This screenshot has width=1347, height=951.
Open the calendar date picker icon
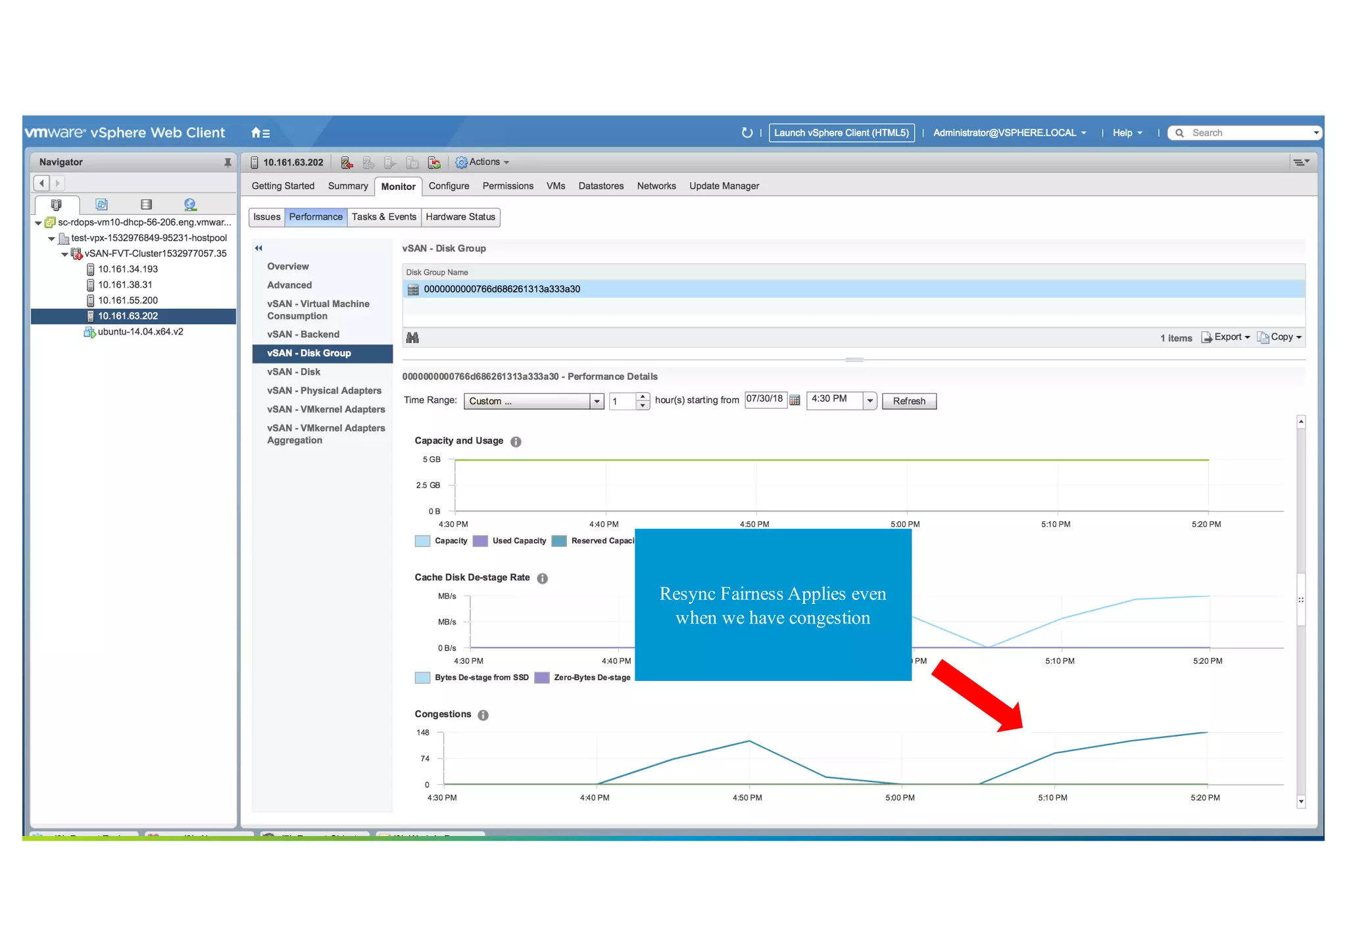coord(795,400)
